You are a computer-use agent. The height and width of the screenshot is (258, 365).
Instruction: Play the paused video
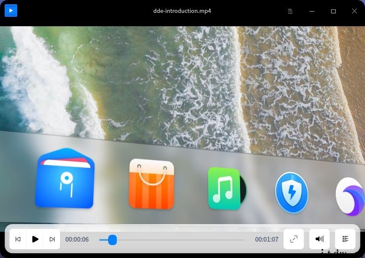35,239
